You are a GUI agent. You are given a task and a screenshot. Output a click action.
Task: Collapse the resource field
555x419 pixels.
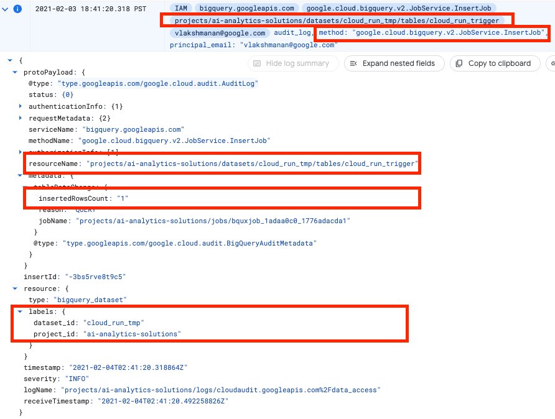(15, 288)
